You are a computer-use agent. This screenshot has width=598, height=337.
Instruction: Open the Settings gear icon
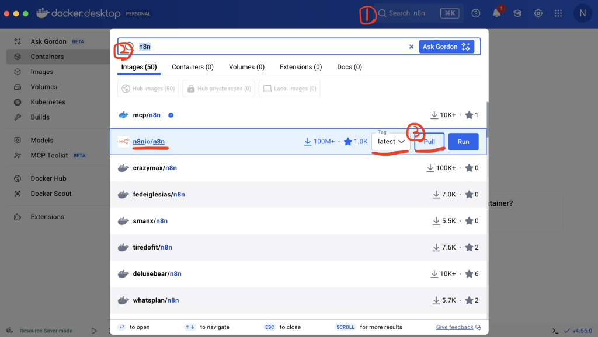538,13
